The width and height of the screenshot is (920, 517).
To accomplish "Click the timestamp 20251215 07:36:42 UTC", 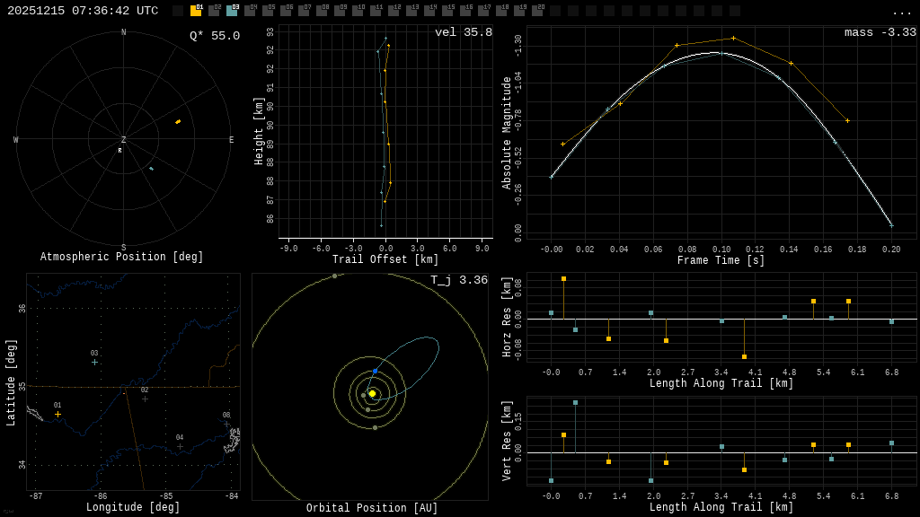I will [x=83, y=11].
